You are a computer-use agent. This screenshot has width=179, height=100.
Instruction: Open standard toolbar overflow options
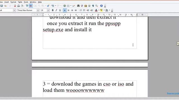point(105,6)
